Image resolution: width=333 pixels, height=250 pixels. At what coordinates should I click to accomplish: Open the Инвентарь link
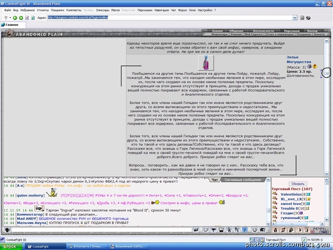tap(220, 34)
